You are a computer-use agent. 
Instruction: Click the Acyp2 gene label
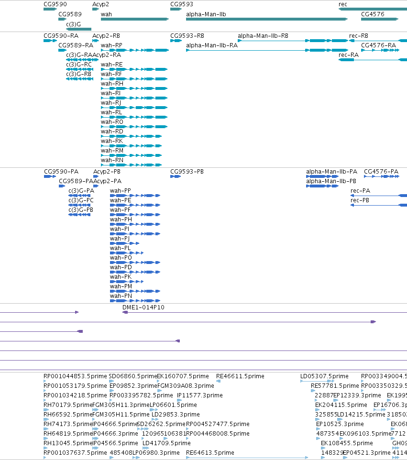(x=100, y=4)
